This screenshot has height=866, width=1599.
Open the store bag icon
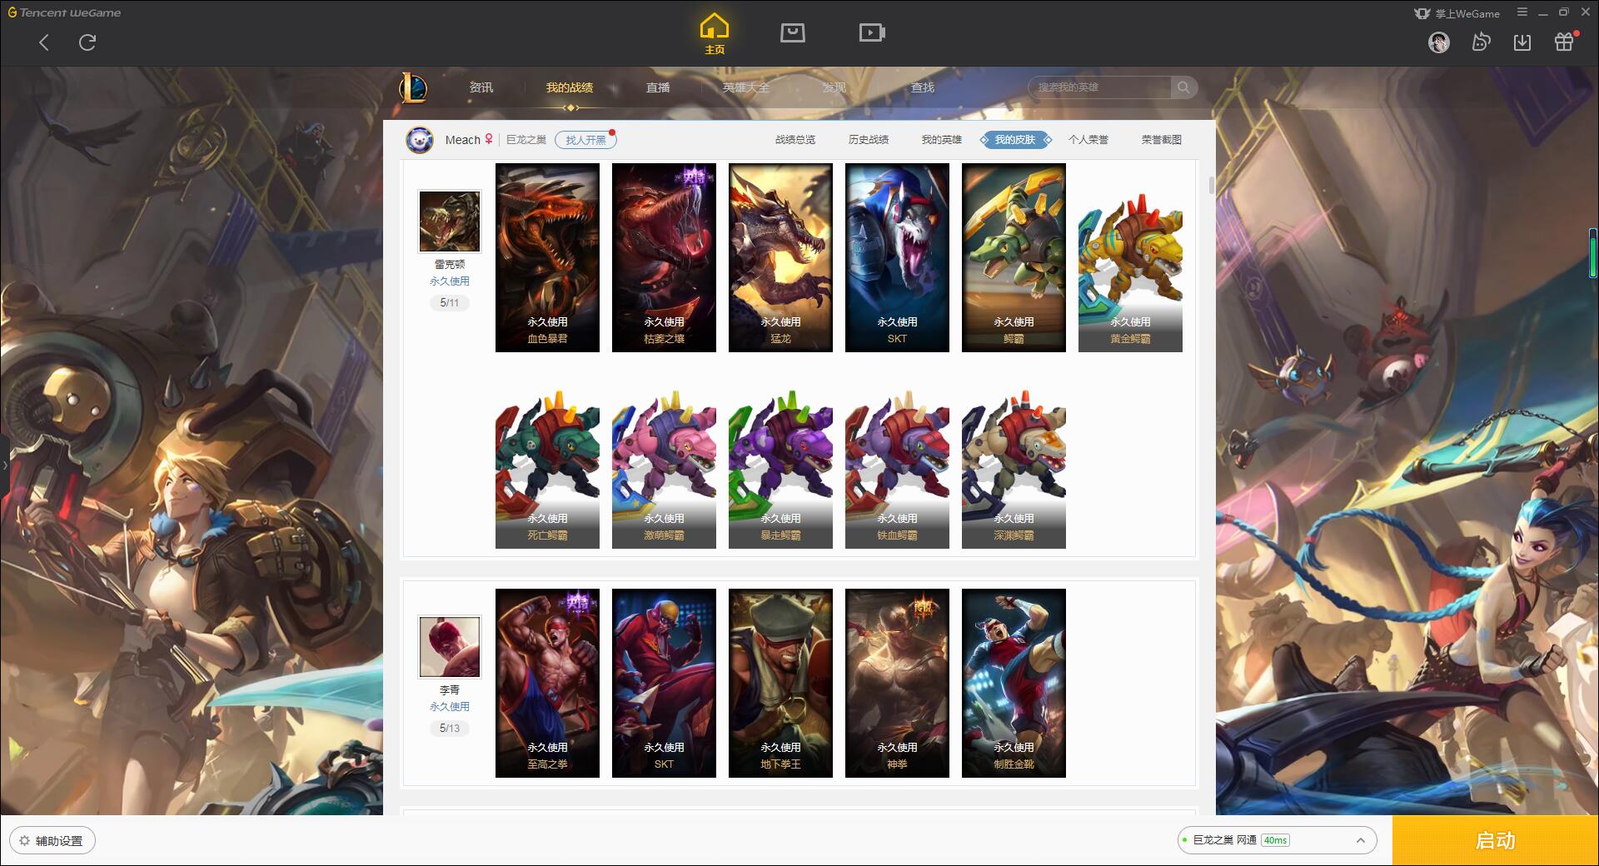tap(793, 32)
